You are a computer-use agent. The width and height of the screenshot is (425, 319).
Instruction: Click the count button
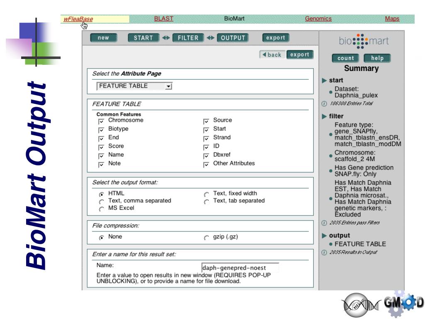(x=346, y=58)
